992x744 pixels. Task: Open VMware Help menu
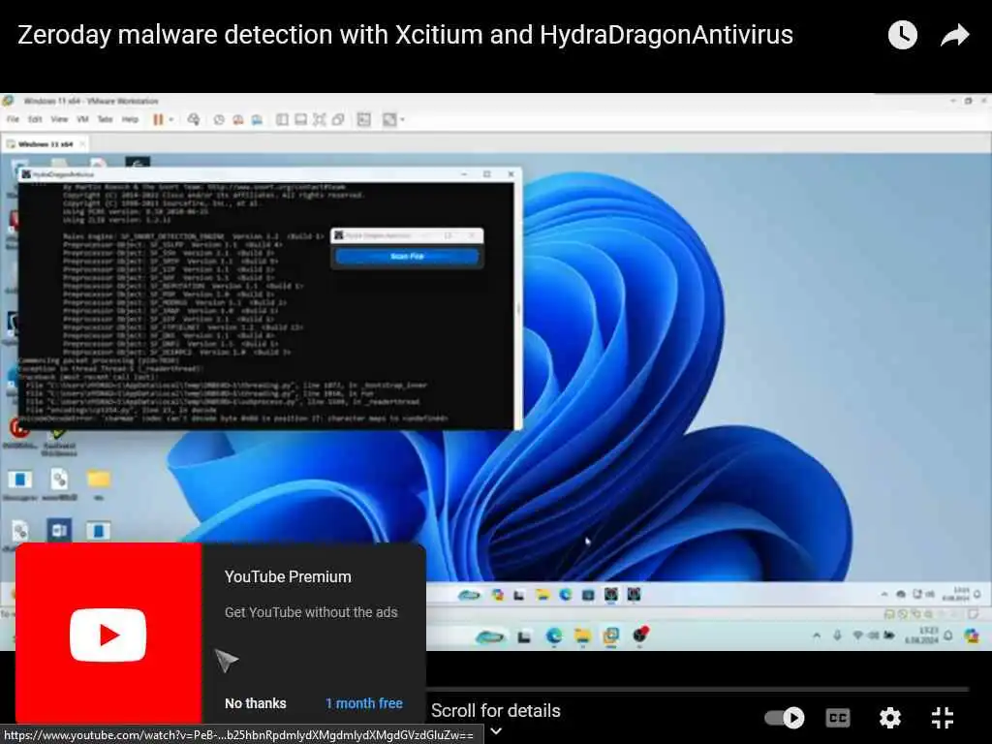[x=130, y=119]
